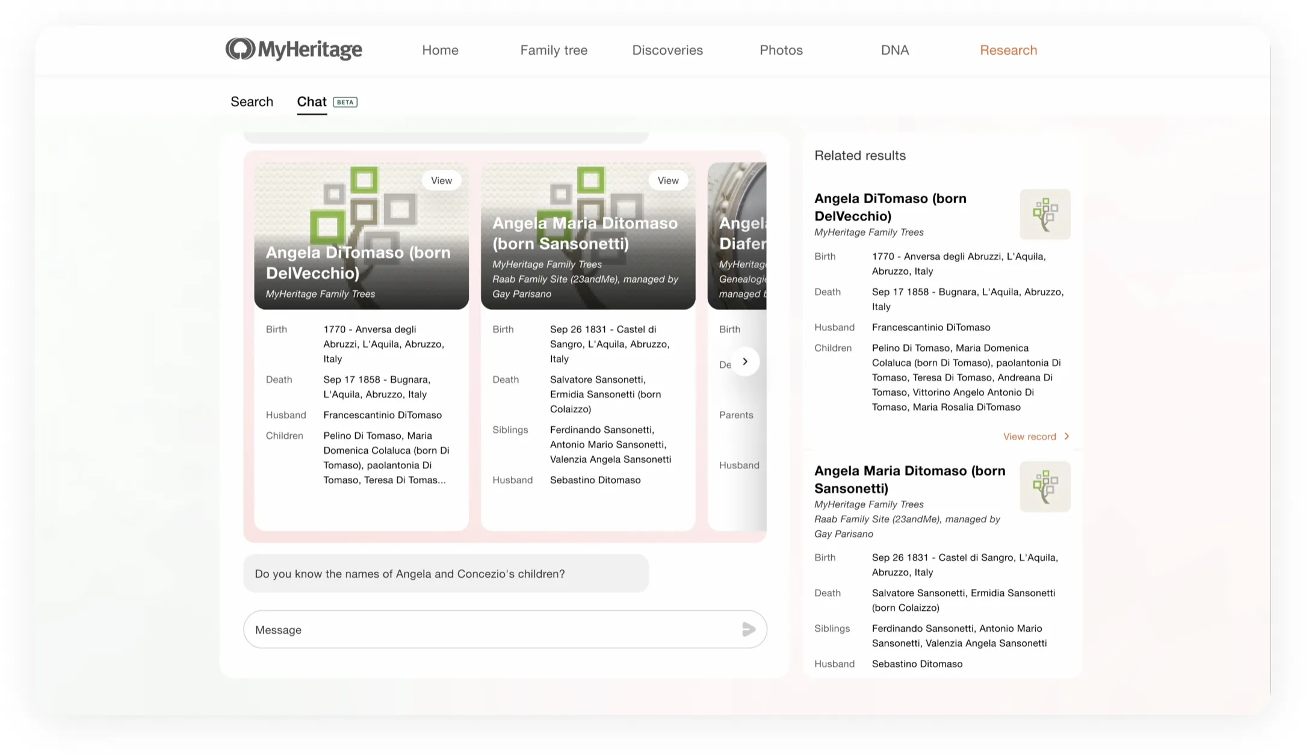View the Angela DiTomaso (born DelVecchio) card
This screenshot has height=755, width=1306.
click(x=441, y=180)
